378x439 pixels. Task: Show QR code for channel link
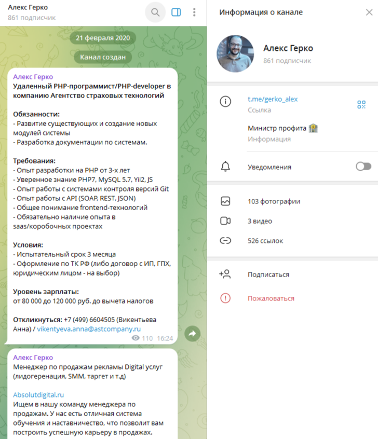(x=361, y=104)
